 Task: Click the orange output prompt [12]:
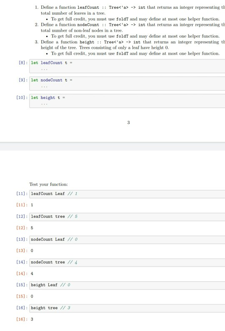coord(22,228)
